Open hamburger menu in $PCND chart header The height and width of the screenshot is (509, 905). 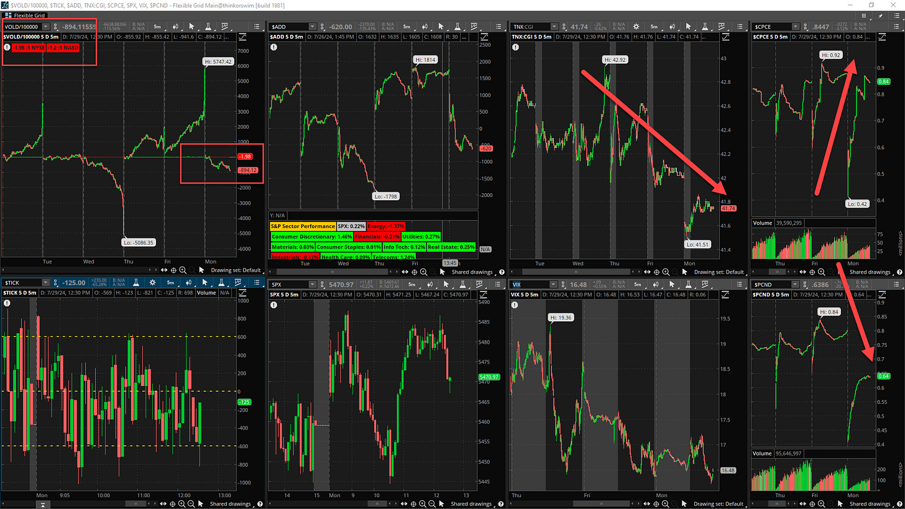click(896, 285)
